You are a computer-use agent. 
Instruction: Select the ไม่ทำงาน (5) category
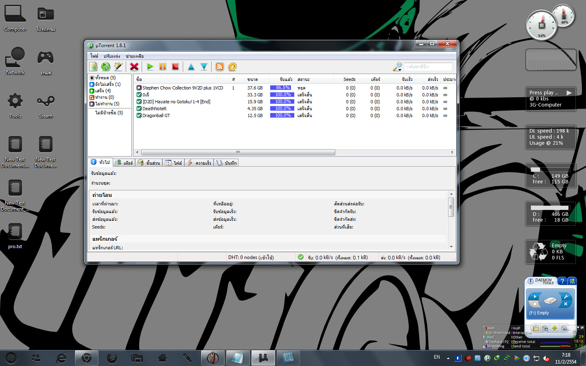(x=107, y=104)
